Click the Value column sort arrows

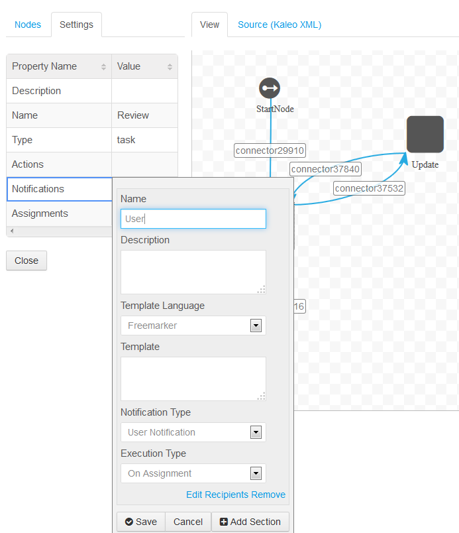coord(170,67)
